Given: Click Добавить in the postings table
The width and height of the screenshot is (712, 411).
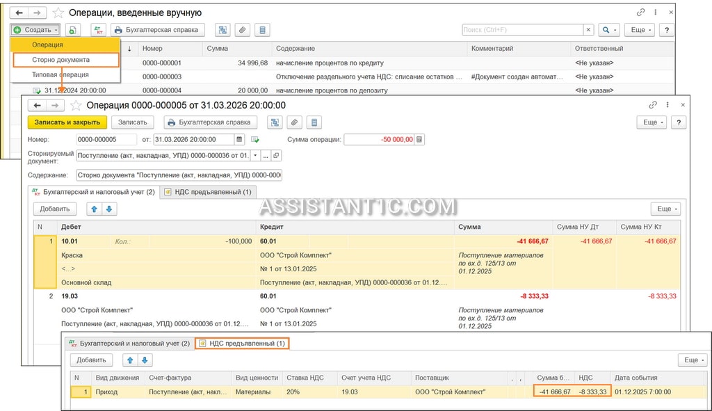Looking at the screenshot, I should click(55, 209).
